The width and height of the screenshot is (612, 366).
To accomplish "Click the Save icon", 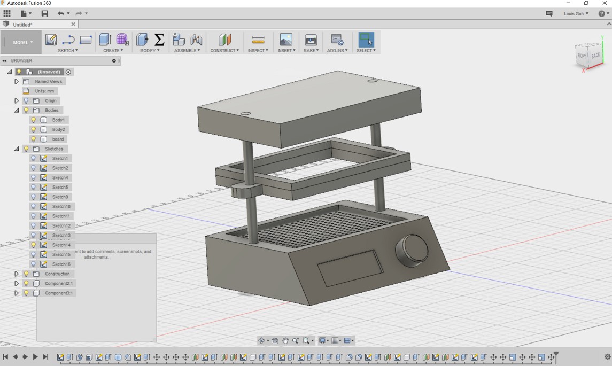I will [x=45, y=13].
